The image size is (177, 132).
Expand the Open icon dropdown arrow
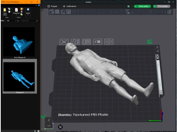coord(23,9)
